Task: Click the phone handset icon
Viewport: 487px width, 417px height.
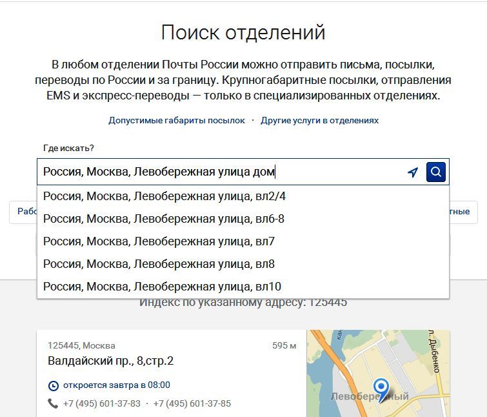Action: point(53,403)
